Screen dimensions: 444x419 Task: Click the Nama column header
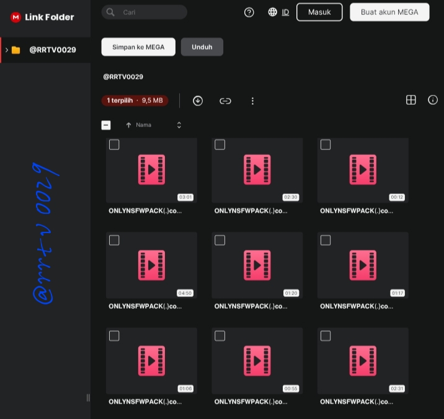click(x=143, y=125)
